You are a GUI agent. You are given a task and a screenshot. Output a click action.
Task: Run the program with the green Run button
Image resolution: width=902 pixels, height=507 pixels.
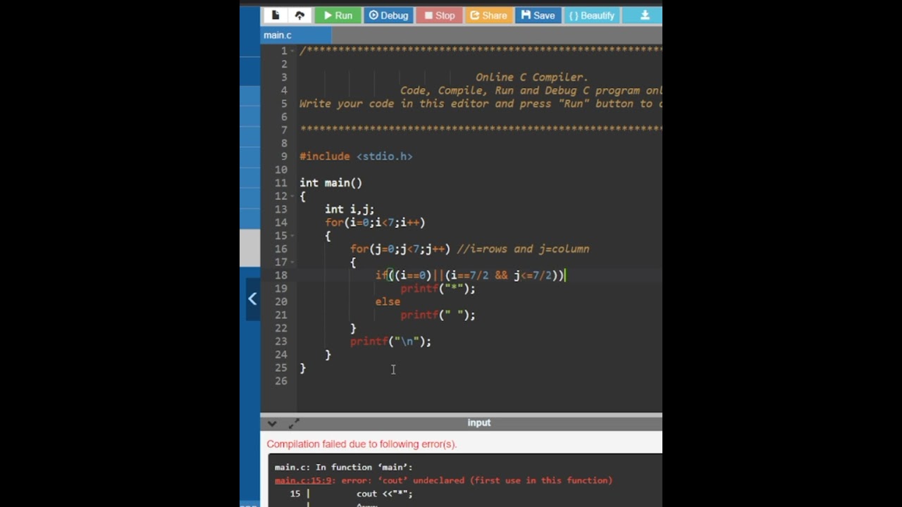[338, 15]
